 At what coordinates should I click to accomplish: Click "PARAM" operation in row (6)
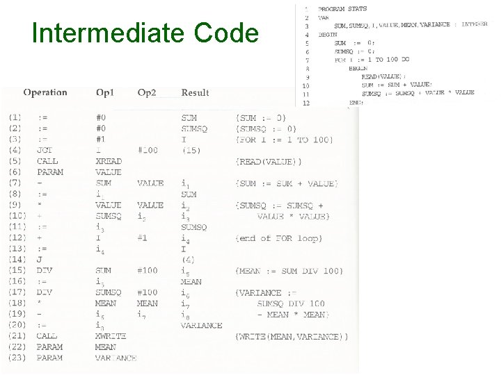point(50,172)
